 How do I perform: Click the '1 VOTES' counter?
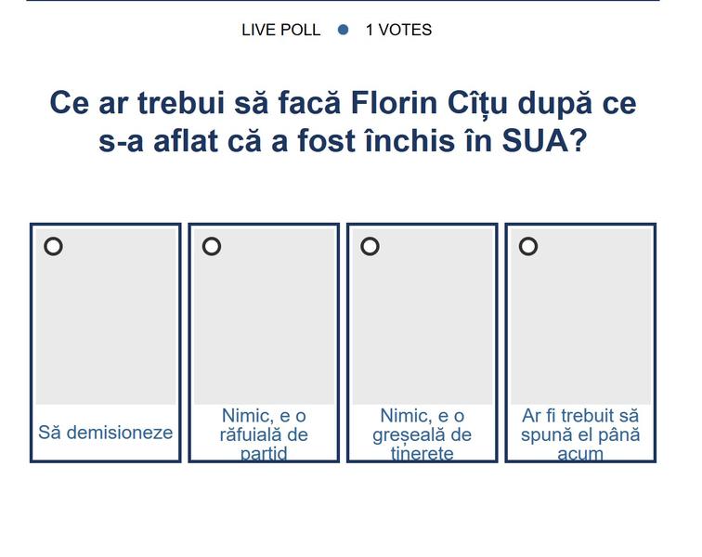coord(398,30)
